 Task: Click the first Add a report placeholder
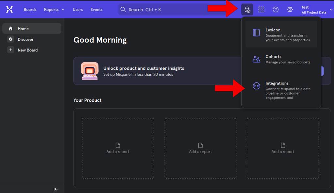(x=118, y=148)
